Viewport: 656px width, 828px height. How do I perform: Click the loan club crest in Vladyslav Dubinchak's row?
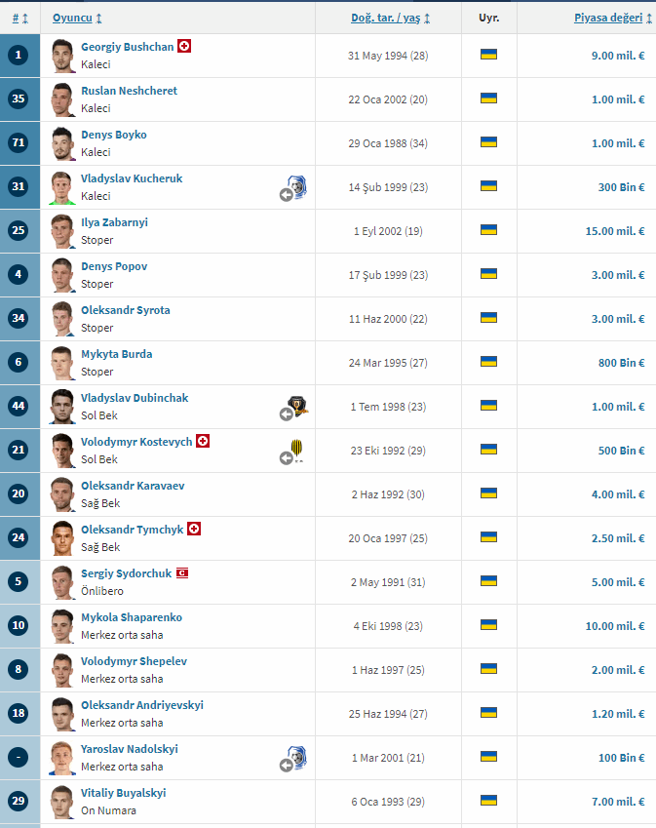pos(297,408)
